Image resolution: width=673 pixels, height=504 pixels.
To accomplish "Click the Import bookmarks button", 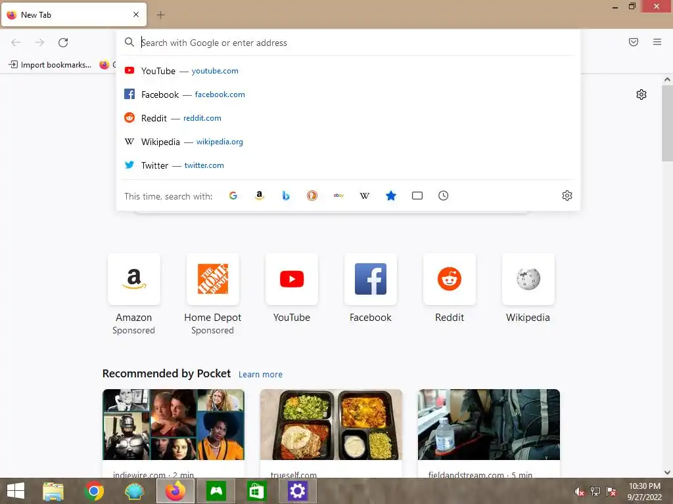I will 50,65.
